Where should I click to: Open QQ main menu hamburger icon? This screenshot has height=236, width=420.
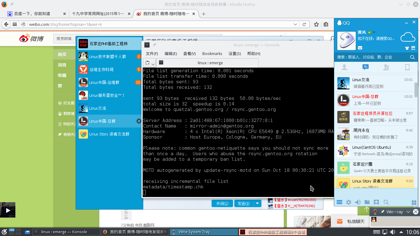339,202
